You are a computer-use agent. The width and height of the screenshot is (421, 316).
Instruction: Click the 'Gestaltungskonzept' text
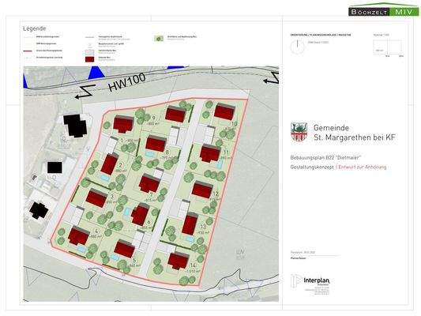(312, 167)
